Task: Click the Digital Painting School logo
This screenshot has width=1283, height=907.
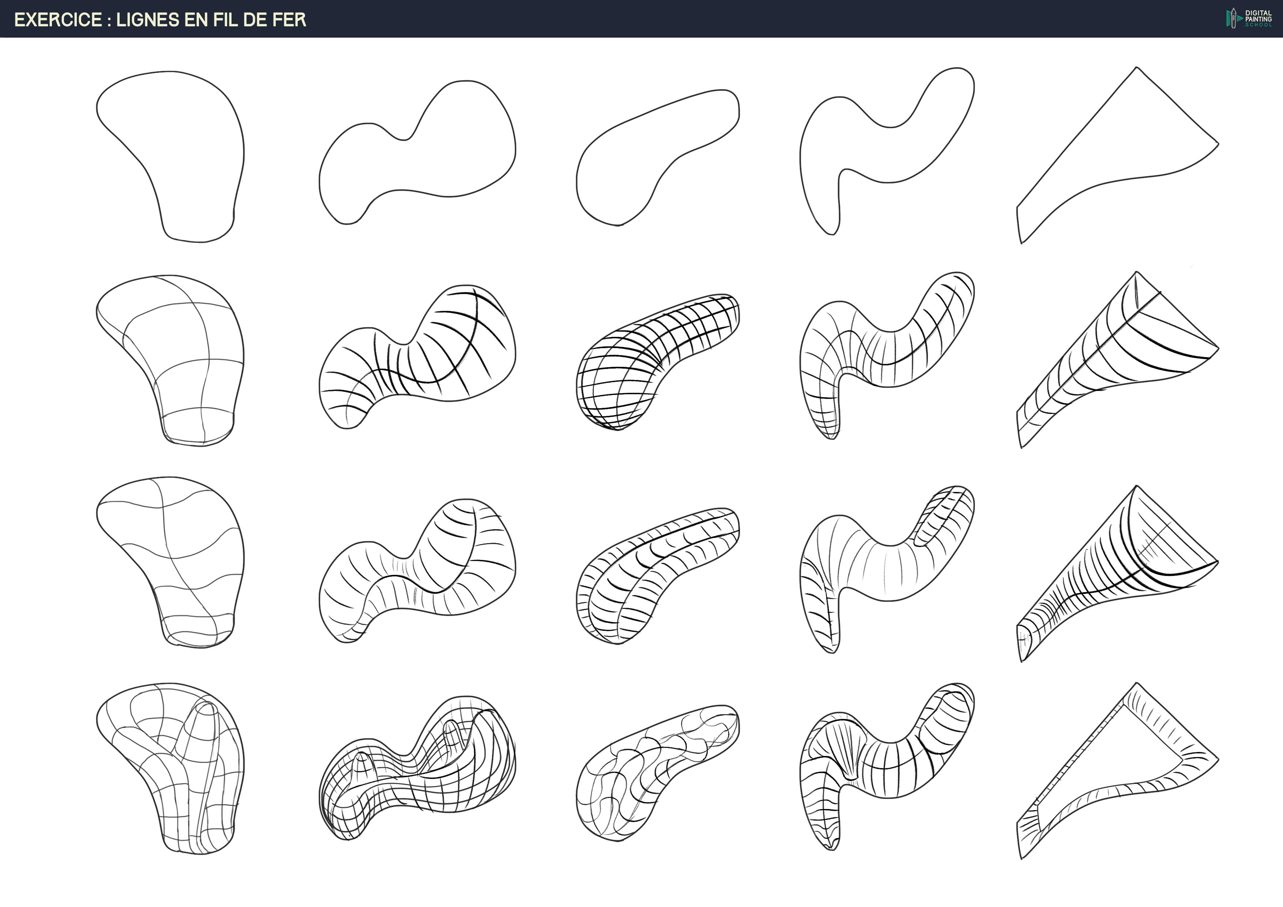Action: [1249, 18]
